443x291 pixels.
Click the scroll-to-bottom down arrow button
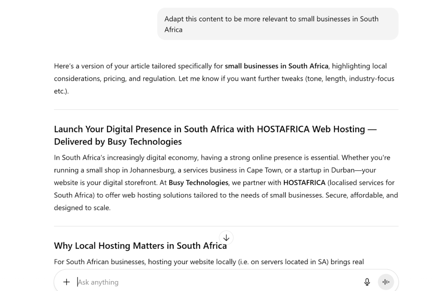click(226, 237)
